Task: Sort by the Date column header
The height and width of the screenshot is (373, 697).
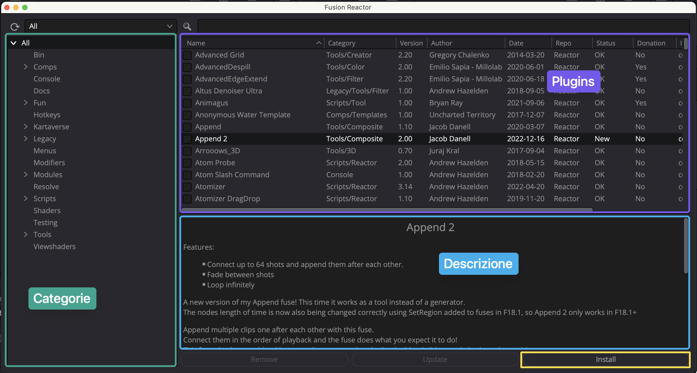Action: click(528, 43)
